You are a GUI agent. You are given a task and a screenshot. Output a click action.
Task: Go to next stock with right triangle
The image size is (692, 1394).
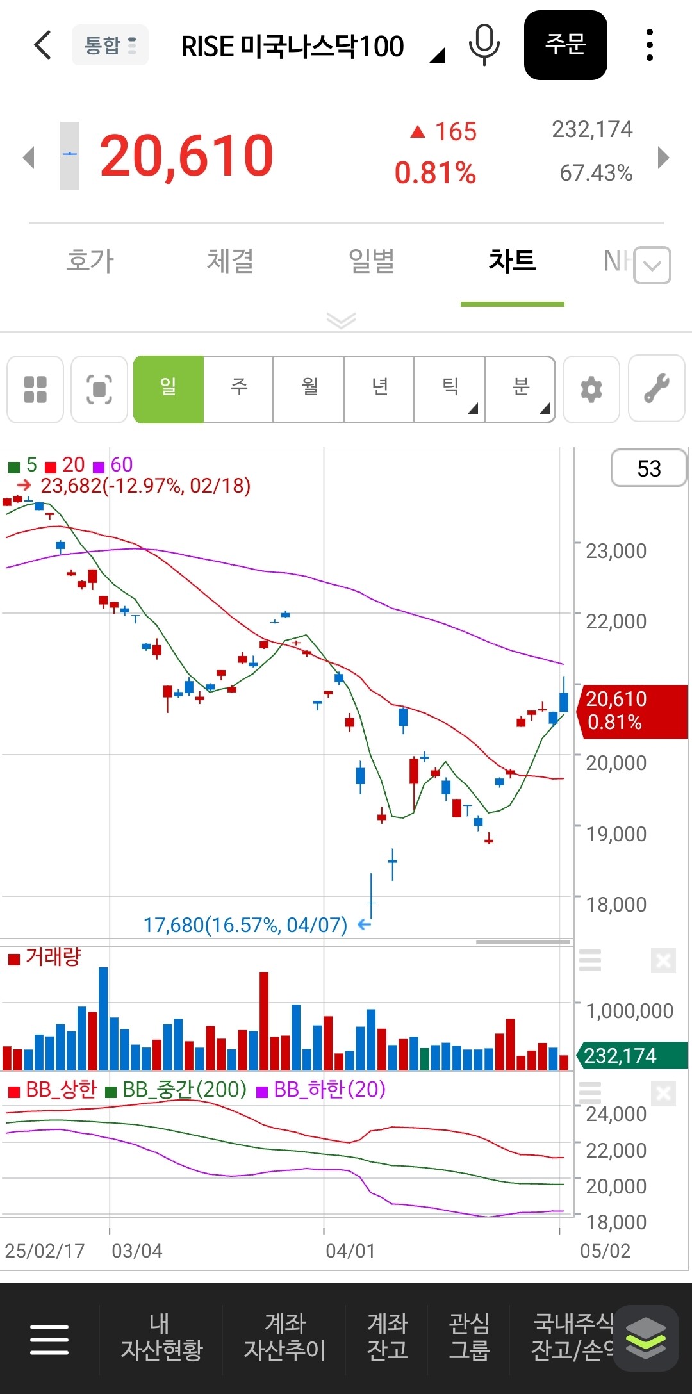click(x=664, y=157)
